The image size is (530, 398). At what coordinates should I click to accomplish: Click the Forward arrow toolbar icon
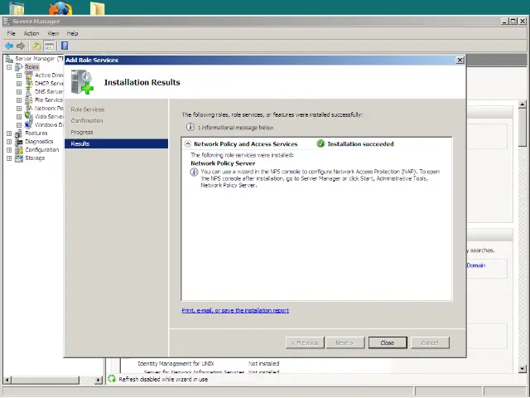pos(21,46)
